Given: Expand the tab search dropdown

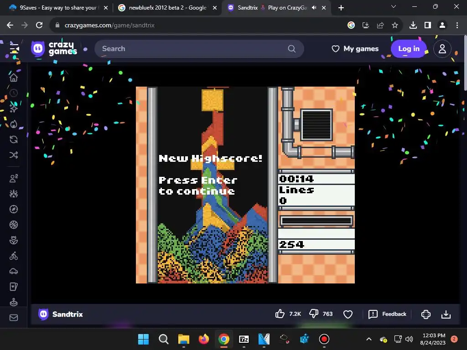Looking at the screenshot, I should [394, 6].
